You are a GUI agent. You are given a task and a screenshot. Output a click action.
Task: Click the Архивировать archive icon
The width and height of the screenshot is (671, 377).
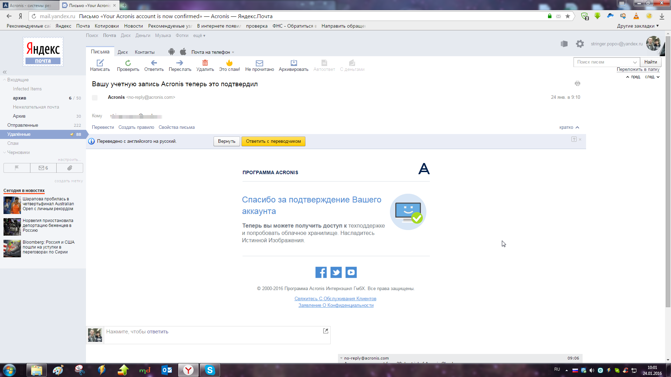294,63
